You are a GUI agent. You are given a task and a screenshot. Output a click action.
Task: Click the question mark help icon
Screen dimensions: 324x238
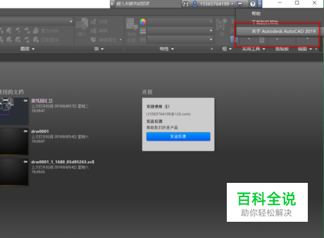[253, 4]
